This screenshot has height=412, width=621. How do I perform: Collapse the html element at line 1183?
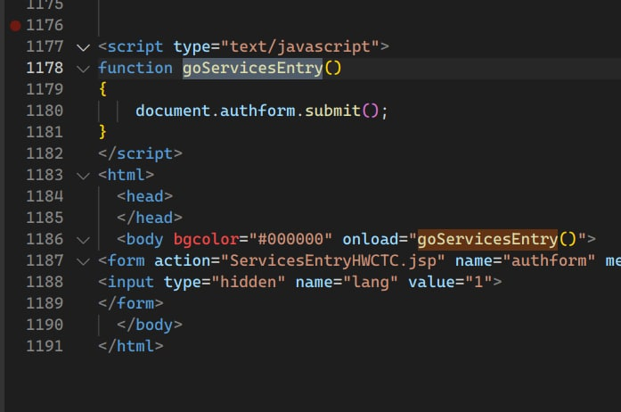(83, 176)
